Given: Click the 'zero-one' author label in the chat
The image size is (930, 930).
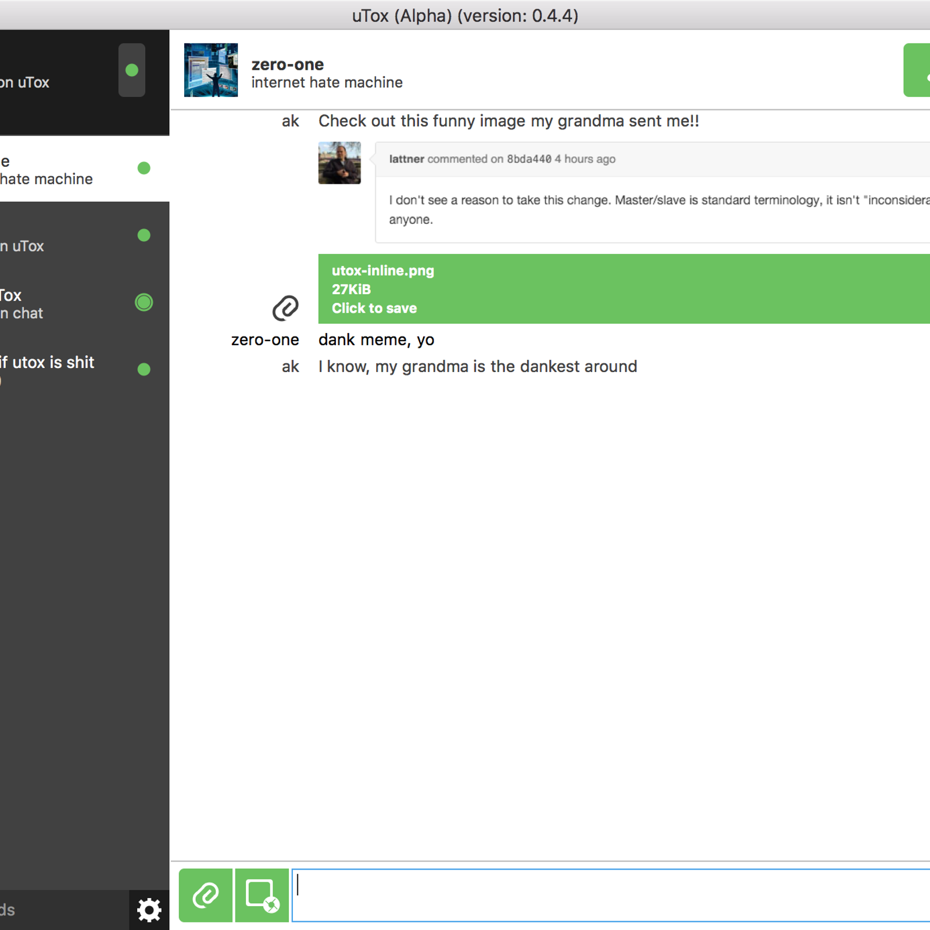Looking at the screenshot, I should (x=265, y=339).
